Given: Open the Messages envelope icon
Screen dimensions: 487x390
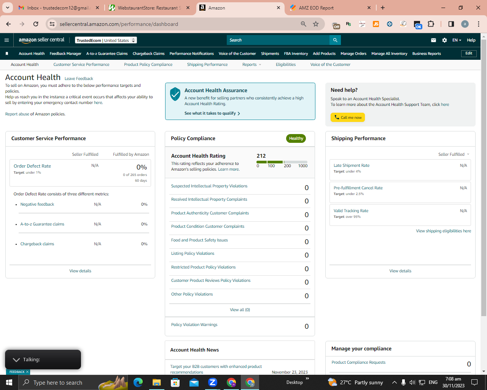Looking at the screenshot, I should (x=433, y=40).
